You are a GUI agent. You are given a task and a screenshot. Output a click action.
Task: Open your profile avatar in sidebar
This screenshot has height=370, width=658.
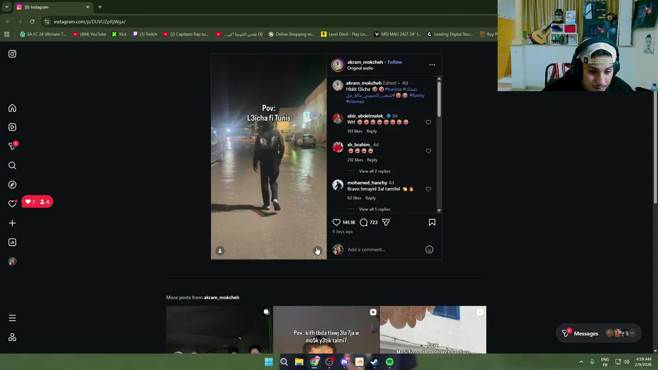(12, 262)
